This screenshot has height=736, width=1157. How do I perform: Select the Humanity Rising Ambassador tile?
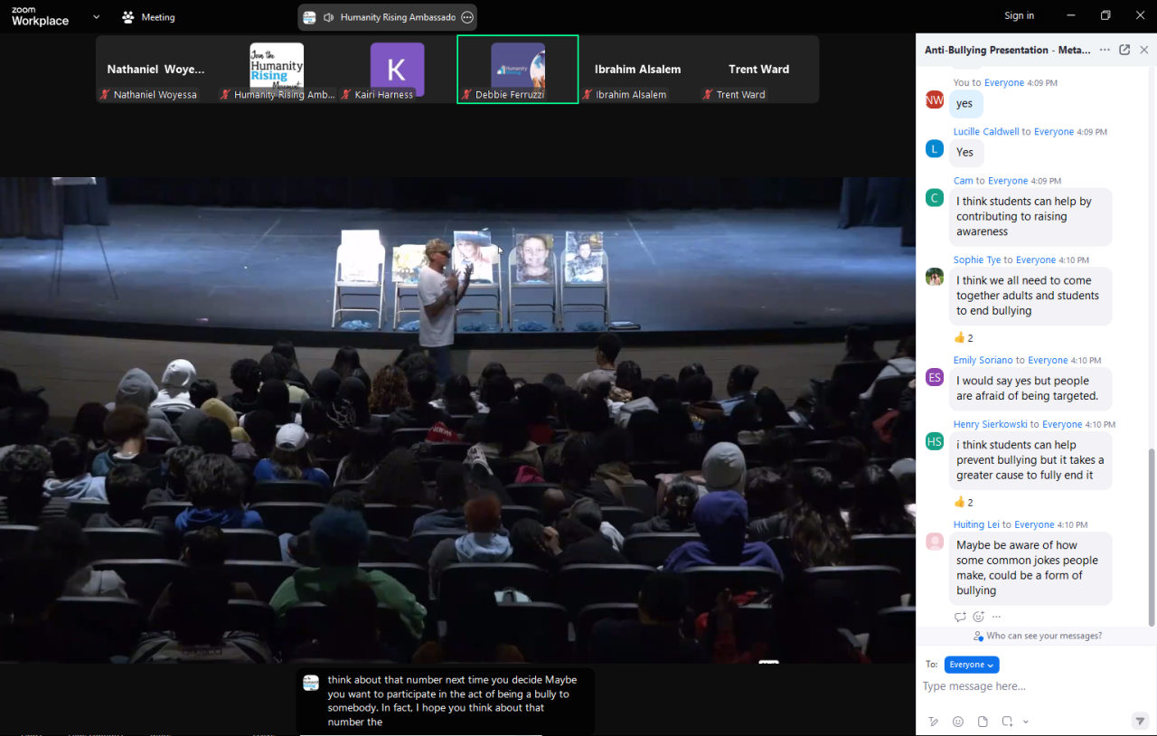pyautogui.click(x=277, y=70)
